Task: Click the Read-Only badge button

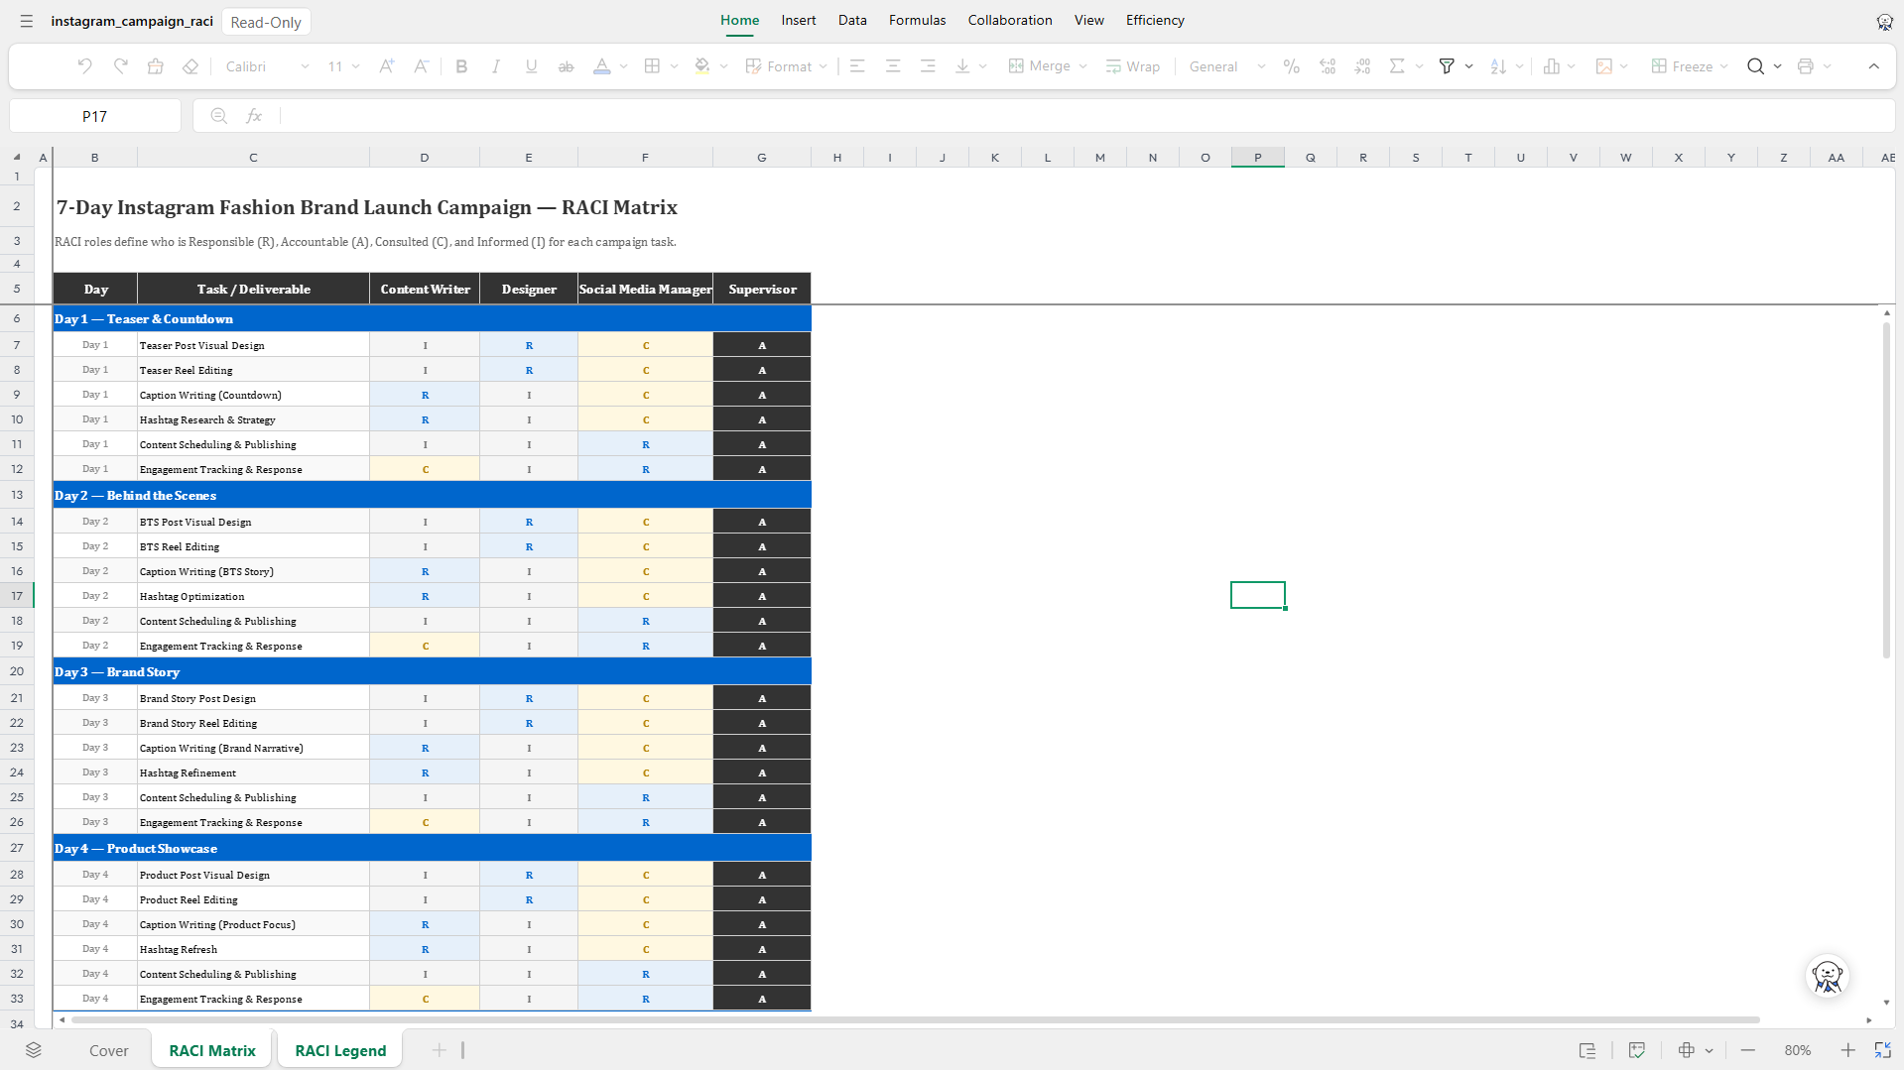Action: [266, 22]
